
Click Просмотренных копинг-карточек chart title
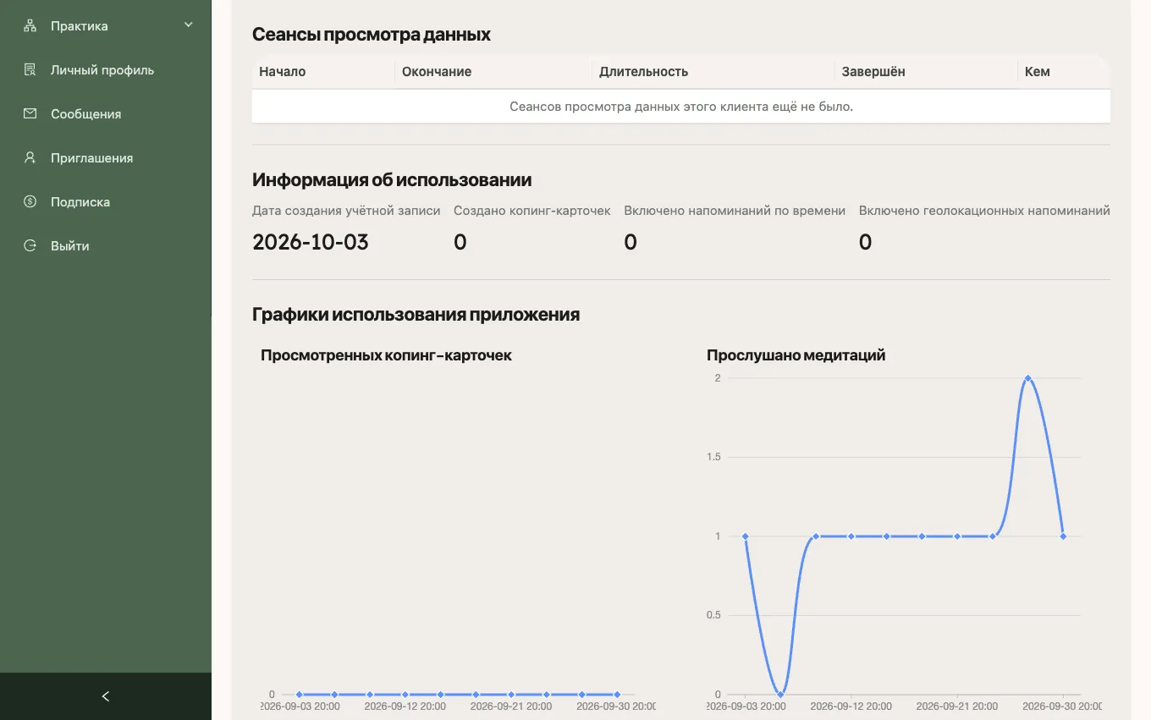pyautogui.click(x=386, y=355)
